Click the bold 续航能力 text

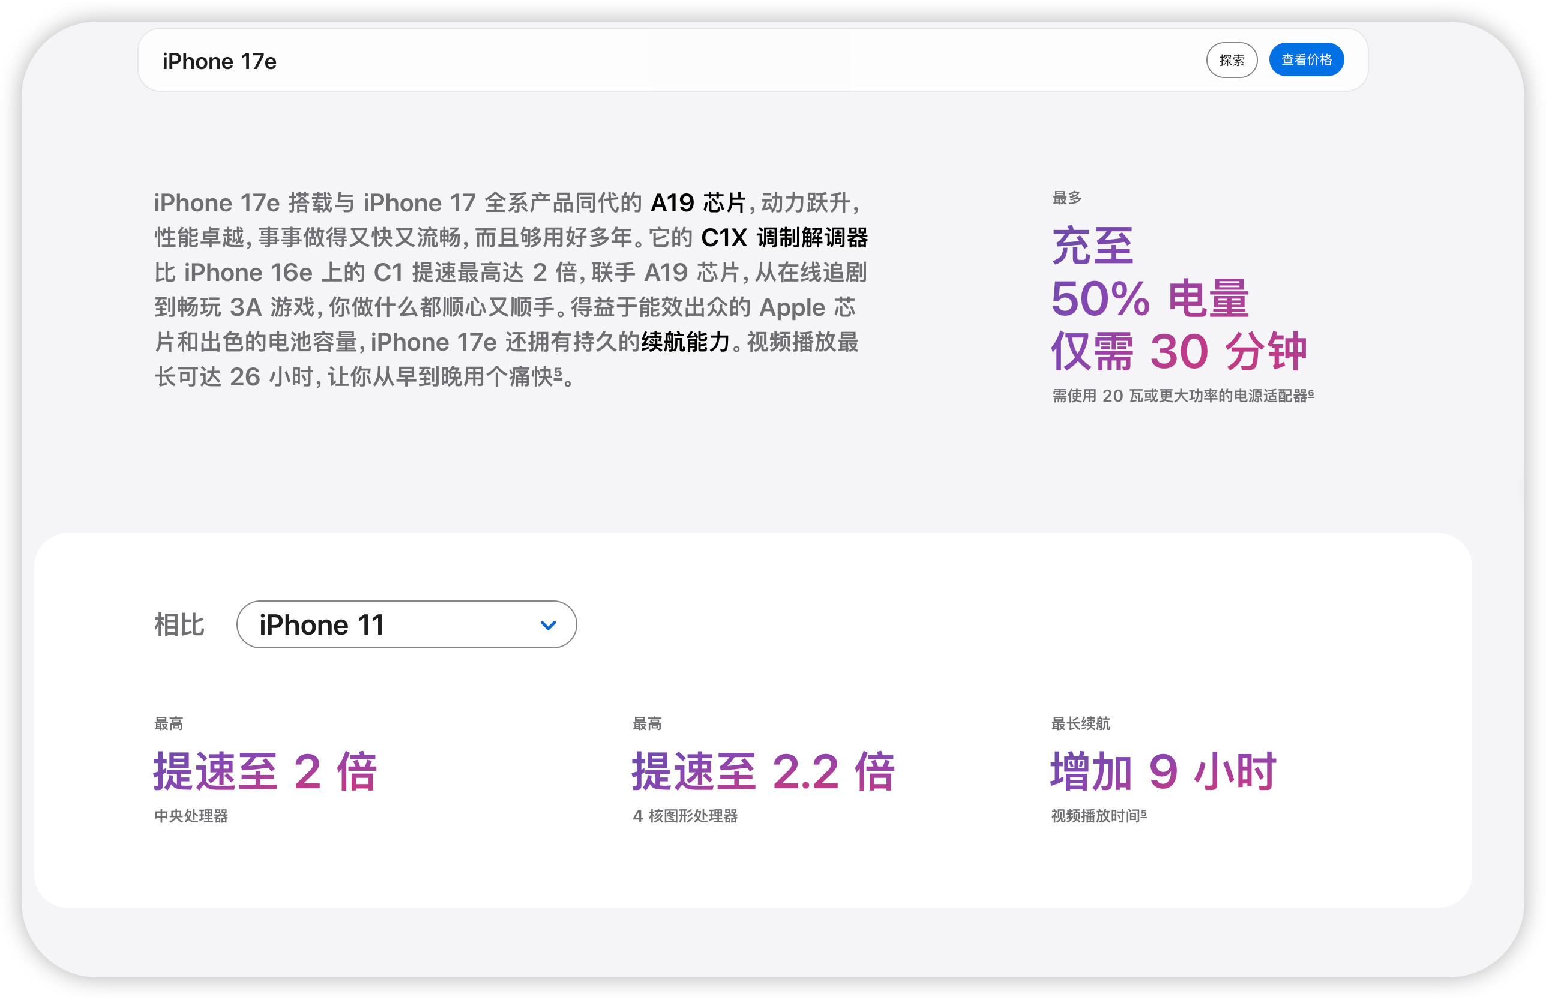click(685, 342)
